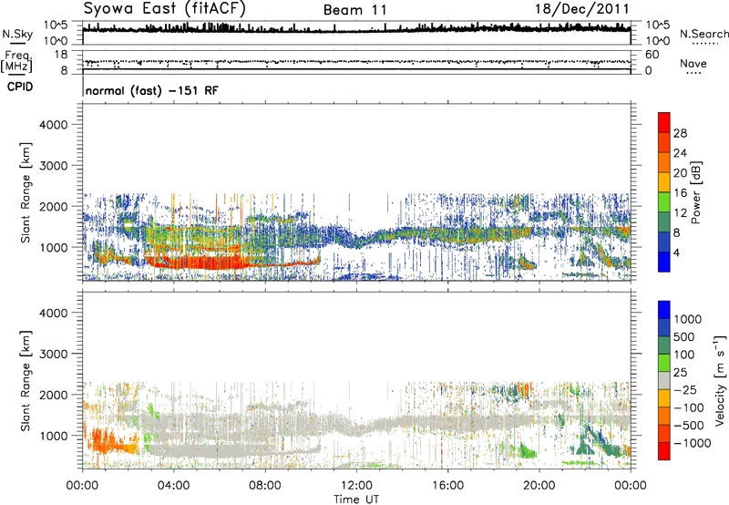The height and width of the screenshot is (505, 729).
Task: Click the "16:00" time axis label
Action: [x=447, y=486]
